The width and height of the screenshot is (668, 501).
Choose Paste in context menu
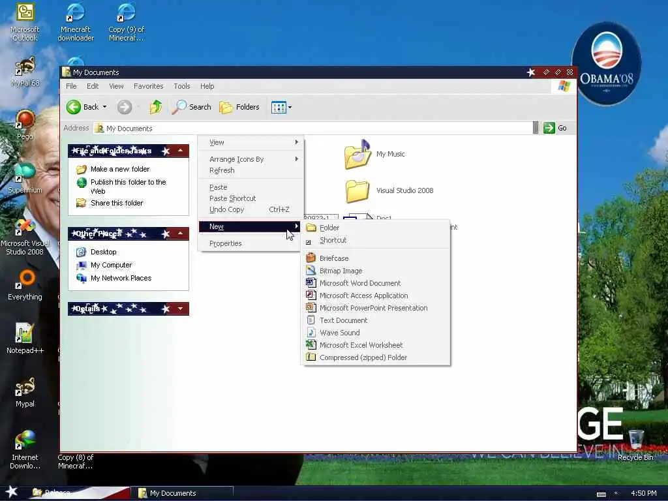[x=250, y=187]
